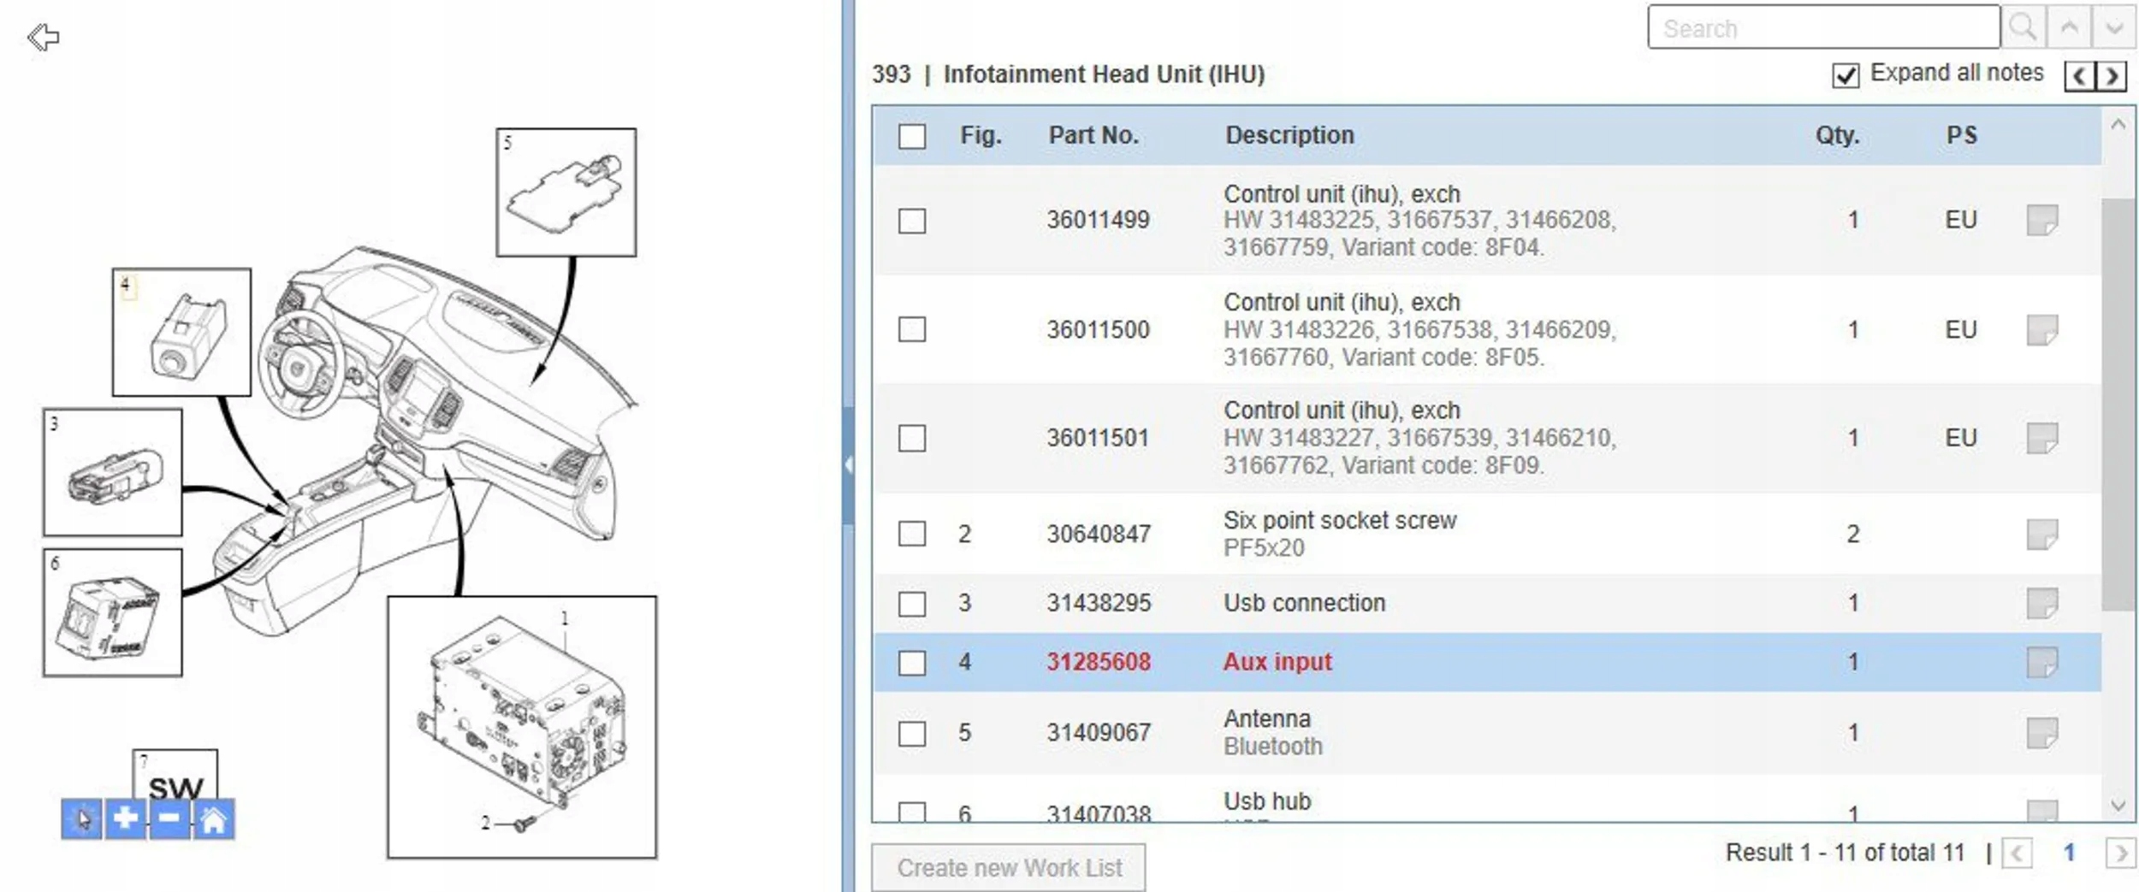Zoom out the diagram with minus icon
Image resolution: width=2139 pixels, height=892 pixels.
[x=169, y=819]
